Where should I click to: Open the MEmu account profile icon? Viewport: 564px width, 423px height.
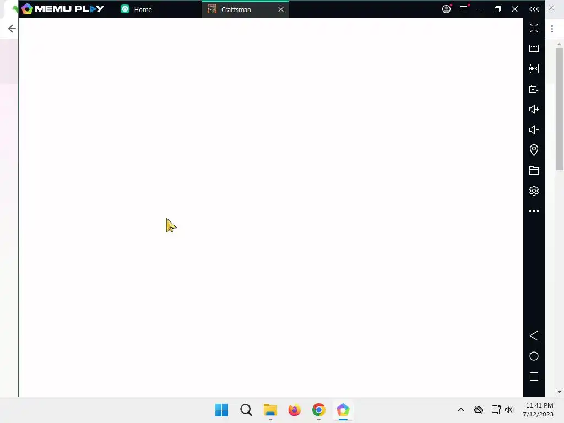[446, 9]
